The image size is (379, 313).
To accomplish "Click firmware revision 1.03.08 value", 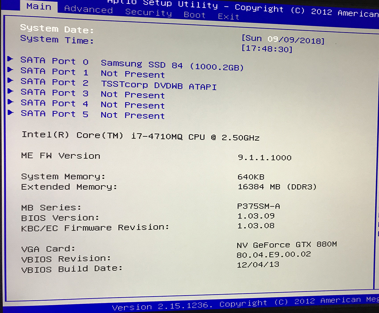I will (256, 226).
